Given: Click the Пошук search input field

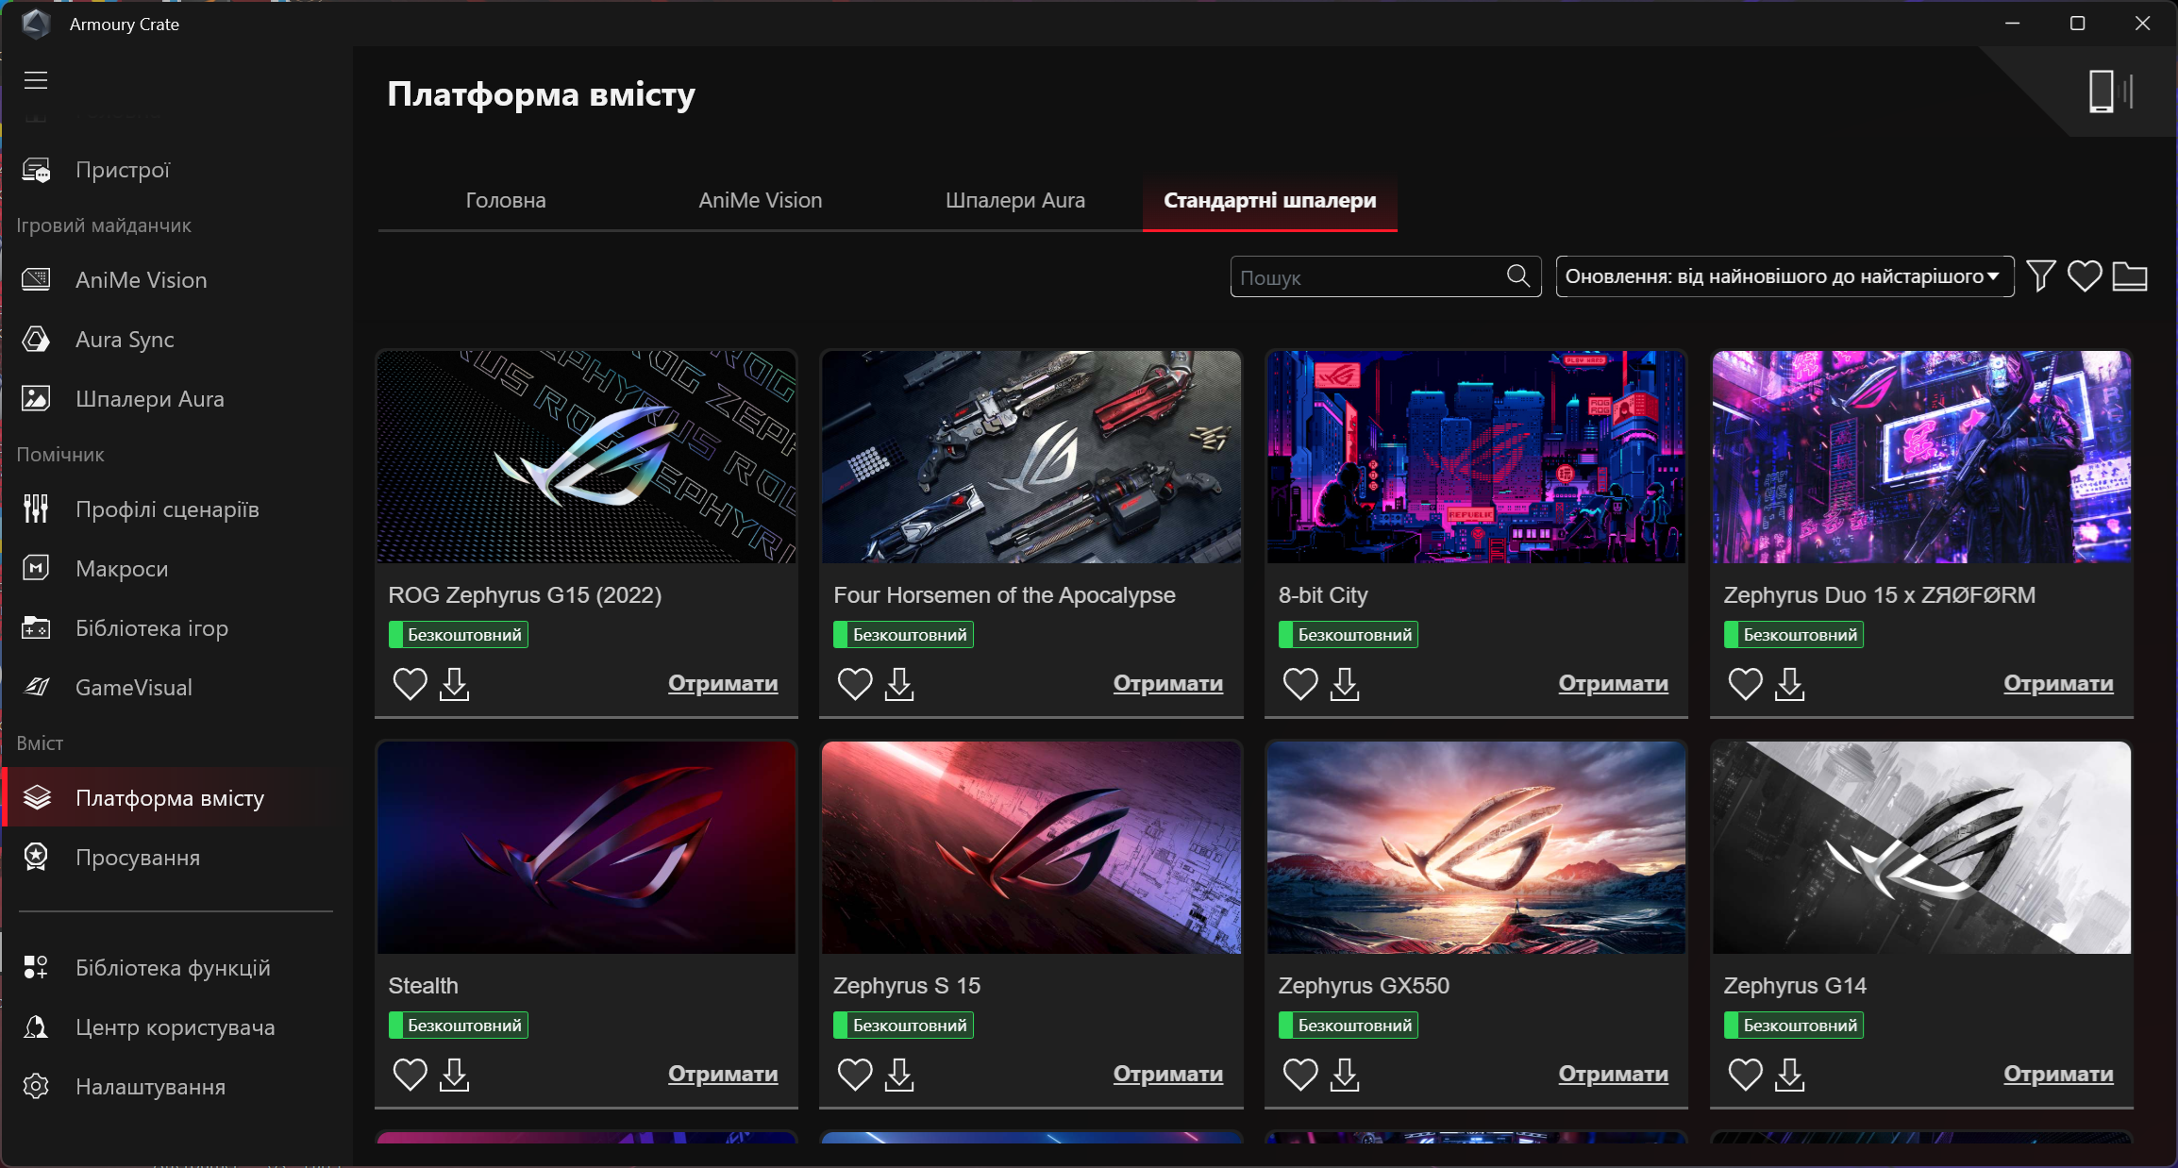Looking at the screenshot, I should tap(1368, 277).
